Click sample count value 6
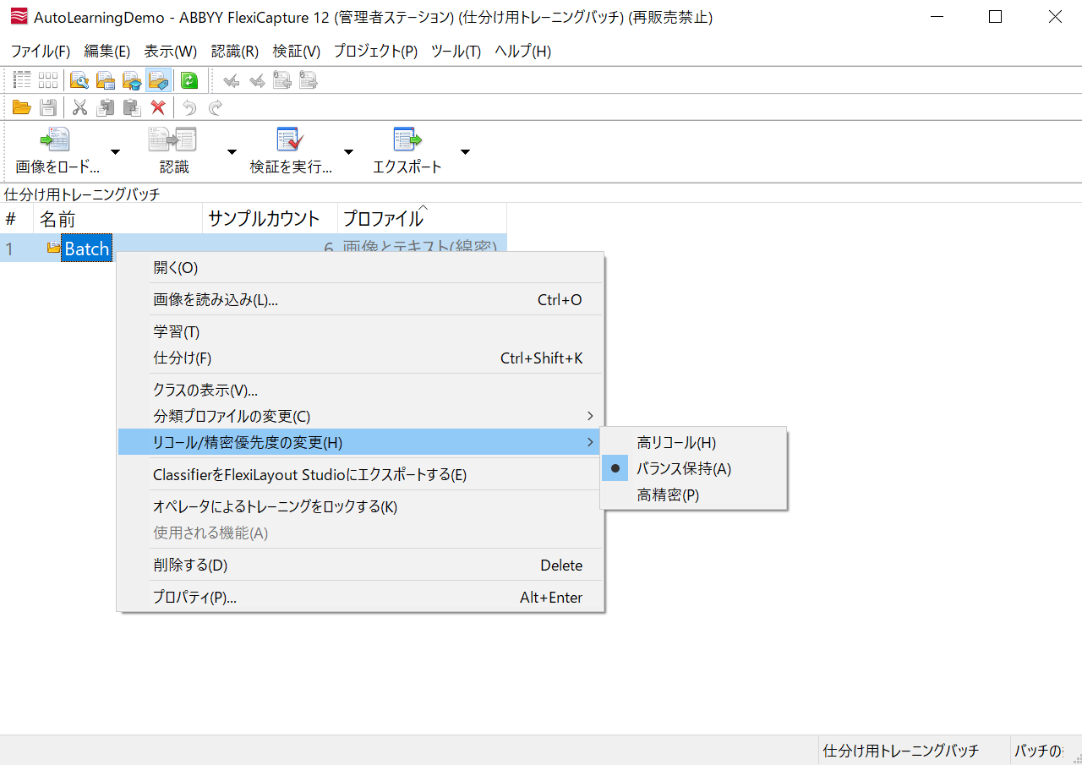1082x765 pixels. pyautogui.click(x=329, y=249)
